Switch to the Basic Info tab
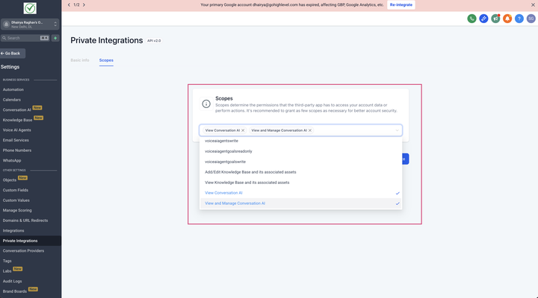Image resolution: width=538 pixels, height=298 pixels. coord(80,60)
